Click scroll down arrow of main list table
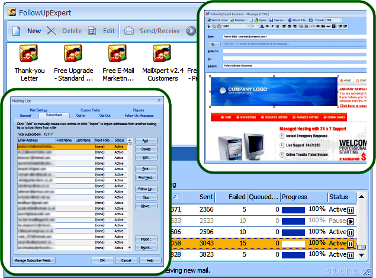Viewport: 376px width, 278px height. click(361, 255)
